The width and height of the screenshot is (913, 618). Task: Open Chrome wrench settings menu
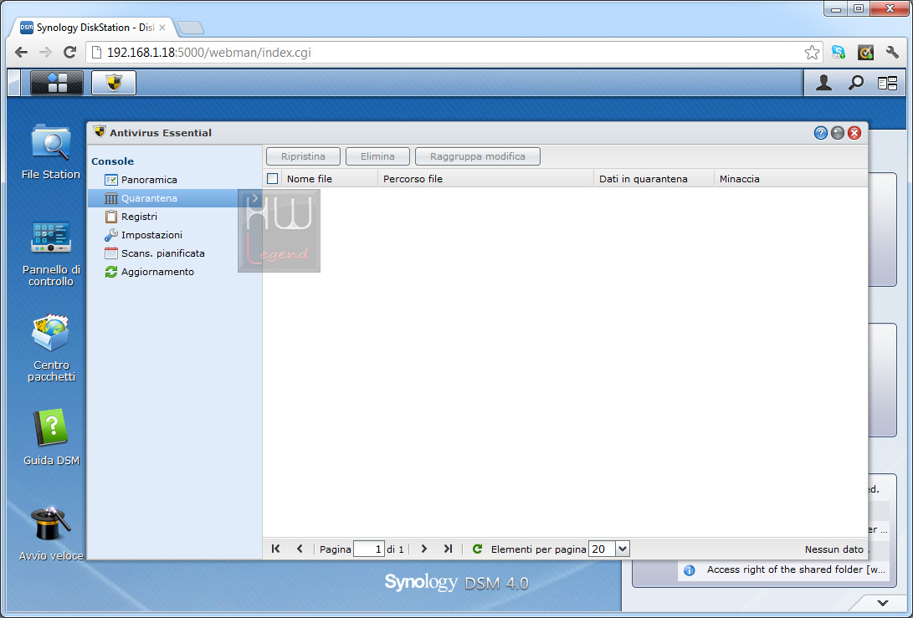pos(892,53)
